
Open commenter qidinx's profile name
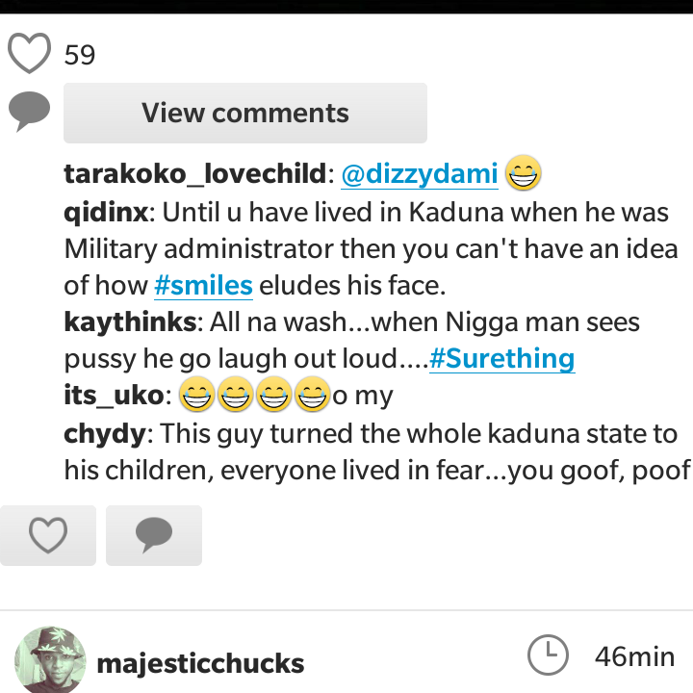pos(106,213)
